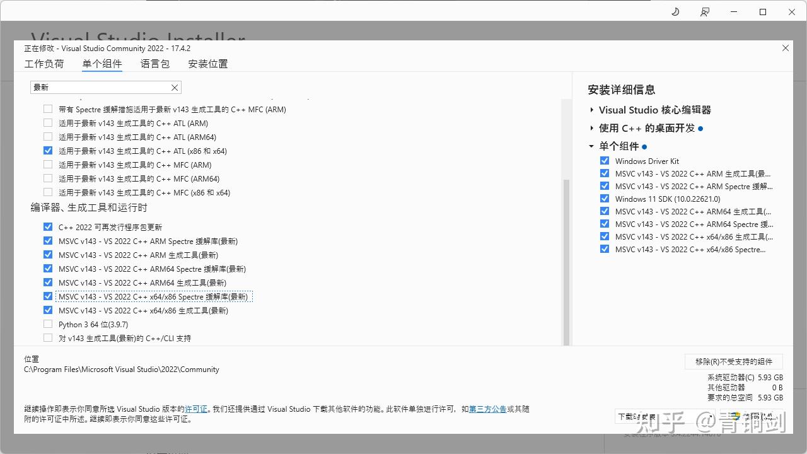
Task: Select the 安装位置 tab
Action: click(207, 63)
